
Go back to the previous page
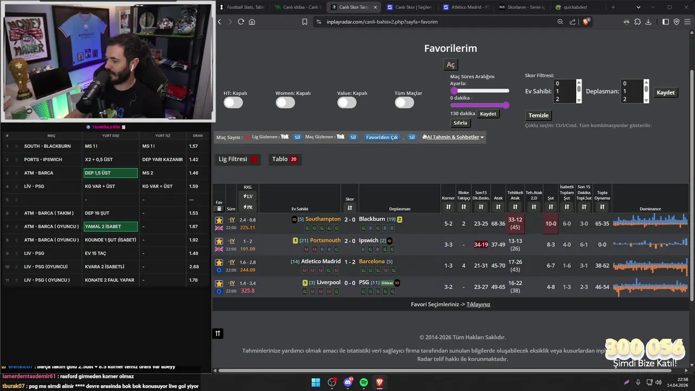click(x=219, y=22)
